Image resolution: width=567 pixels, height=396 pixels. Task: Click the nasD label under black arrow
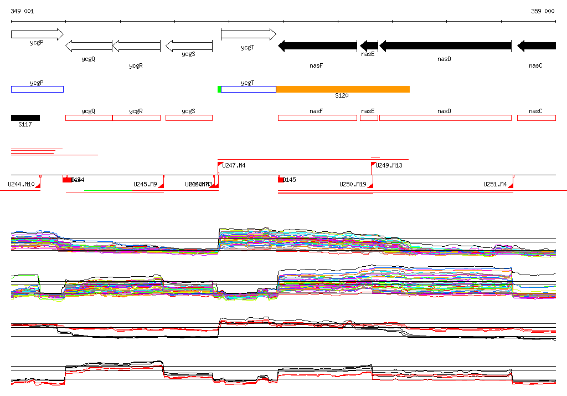click(445, 59)
